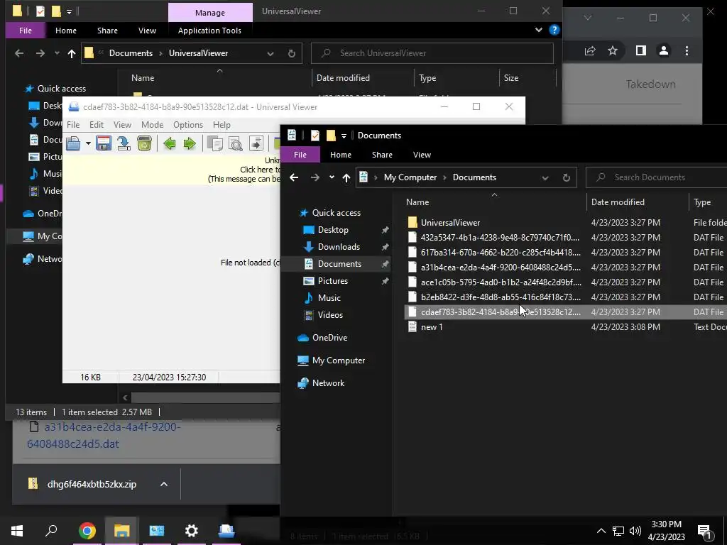Screen dimensions: 727x545
Task: Select Downloads in Documents window sidebar
Action: click(339, 247)
